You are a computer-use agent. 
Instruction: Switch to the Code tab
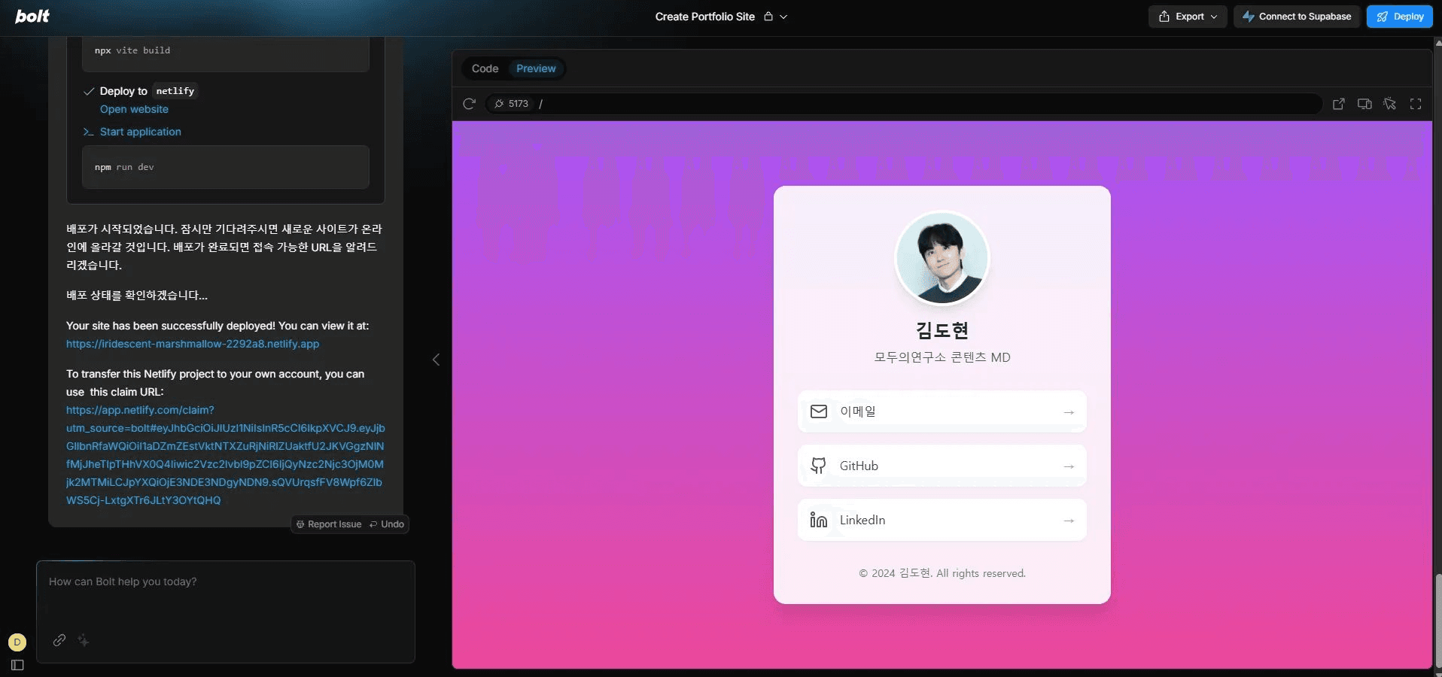[x=485, y=68]
